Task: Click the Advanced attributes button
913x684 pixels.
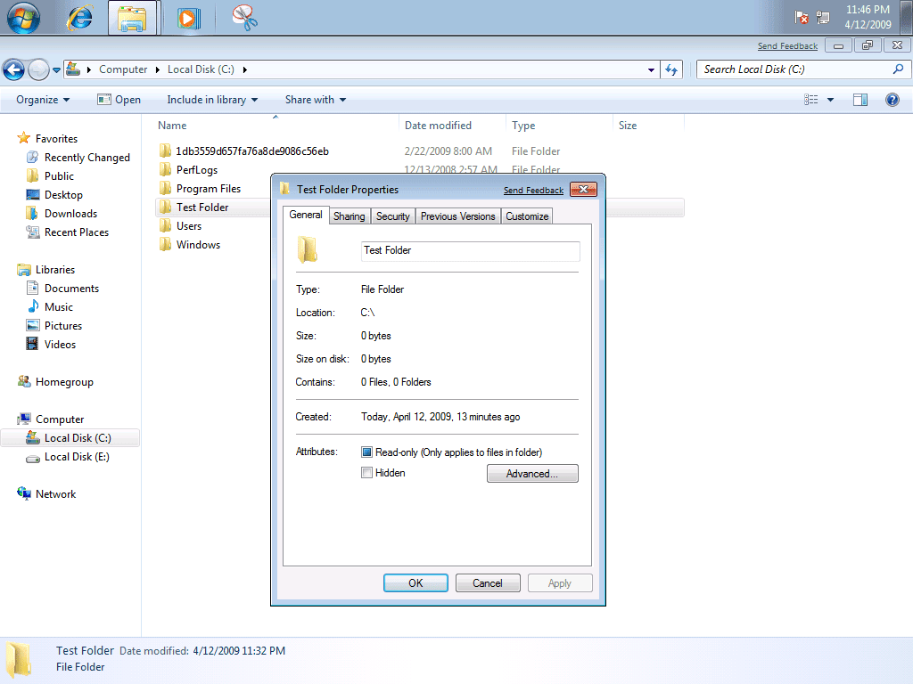Action: coord(531,473)
